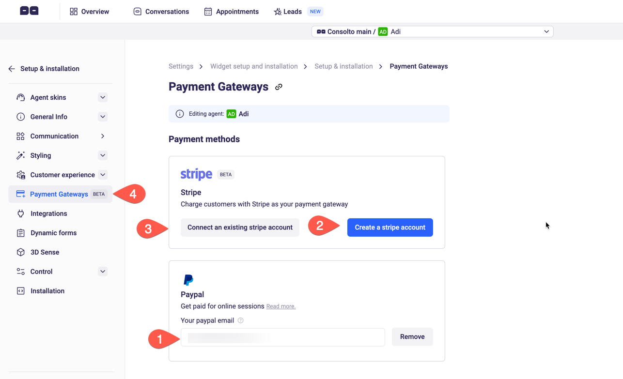Go to the Conversations tab

coord(161,12)
